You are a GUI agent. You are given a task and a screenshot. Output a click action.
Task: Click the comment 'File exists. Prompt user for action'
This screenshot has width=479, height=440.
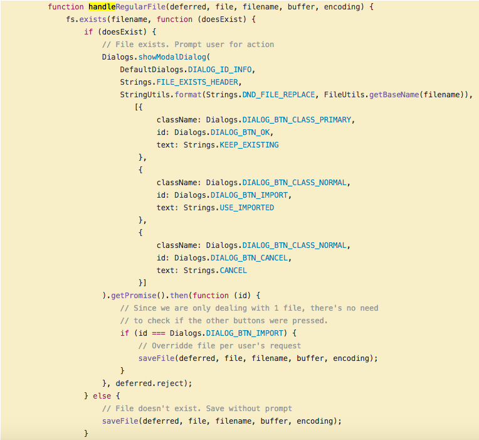(x=188, y=45)
